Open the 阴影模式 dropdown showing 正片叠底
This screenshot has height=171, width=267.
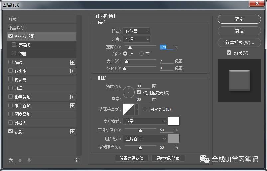pos(145,139)
